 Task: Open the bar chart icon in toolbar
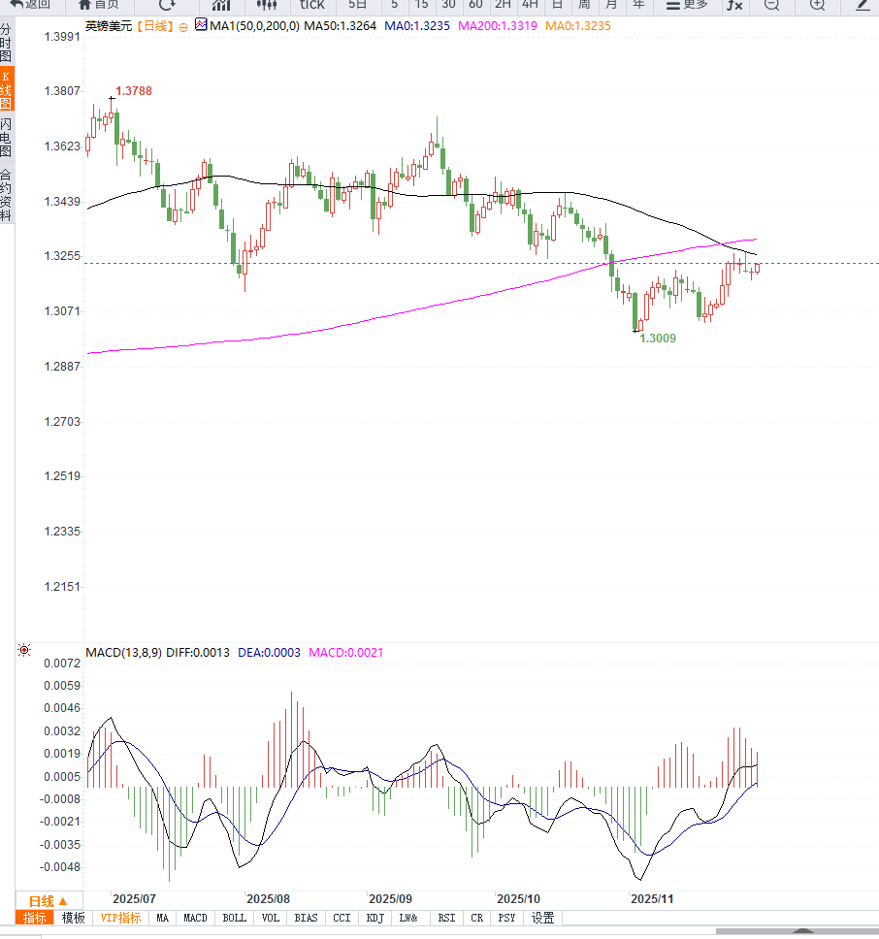(x=220, y=4)
